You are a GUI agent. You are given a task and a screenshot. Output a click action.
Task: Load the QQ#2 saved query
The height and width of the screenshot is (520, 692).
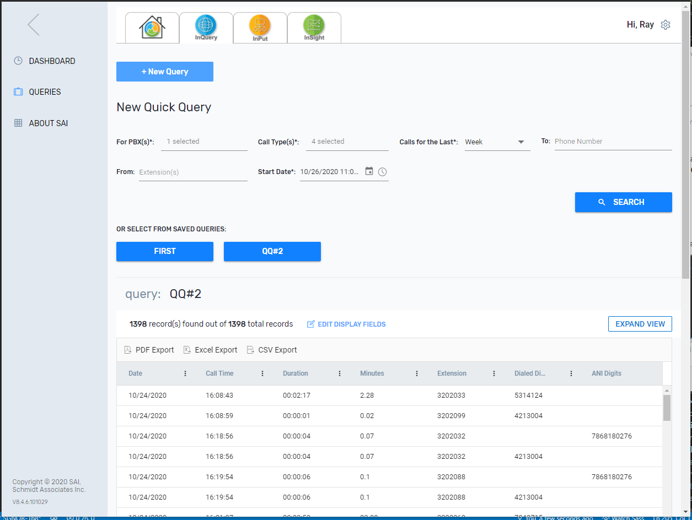pyautogui.click(x=272, y=251)
